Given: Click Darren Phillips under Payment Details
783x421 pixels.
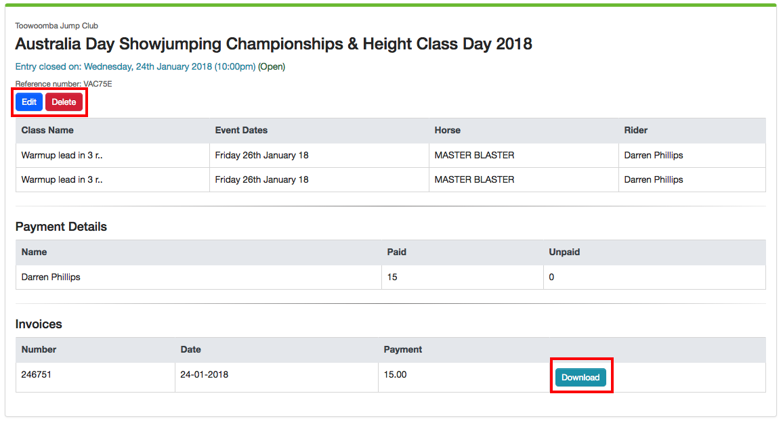Looking at the screenshot, I should pos(51,277).
